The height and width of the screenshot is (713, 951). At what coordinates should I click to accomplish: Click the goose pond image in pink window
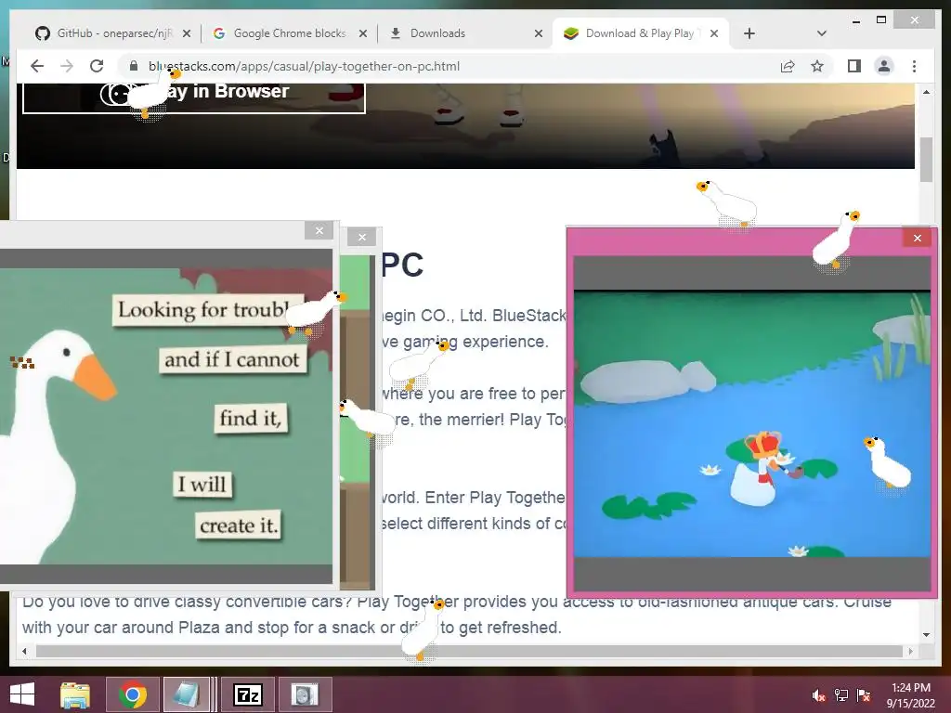752,423
